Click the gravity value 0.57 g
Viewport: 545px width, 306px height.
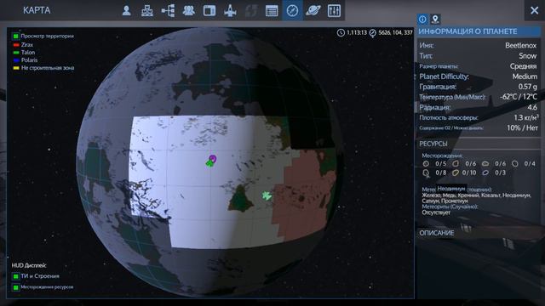pyautogui.click(x=528, y=87)
